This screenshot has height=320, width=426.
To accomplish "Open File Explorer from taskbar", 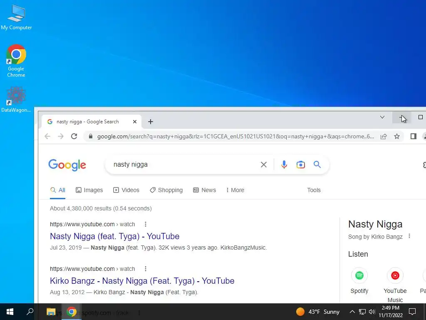I will (x=51, y=312).
